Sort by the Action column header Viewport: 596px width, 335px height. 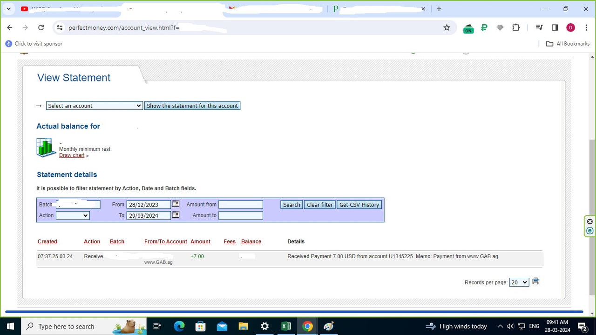(x=92, y=241)
